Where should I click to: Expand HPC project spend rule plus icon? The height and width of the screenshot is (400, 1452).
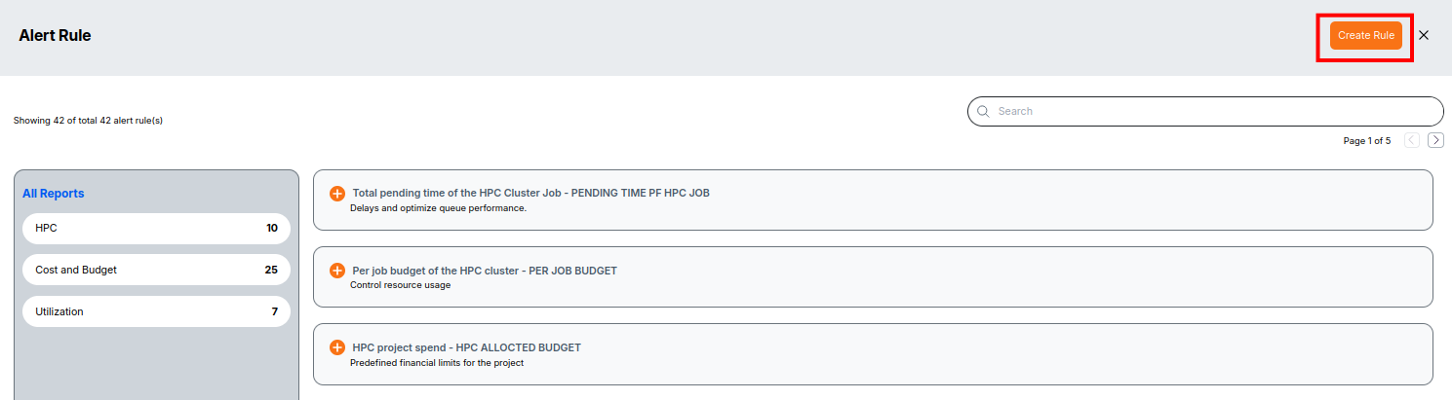click(337, 347)
